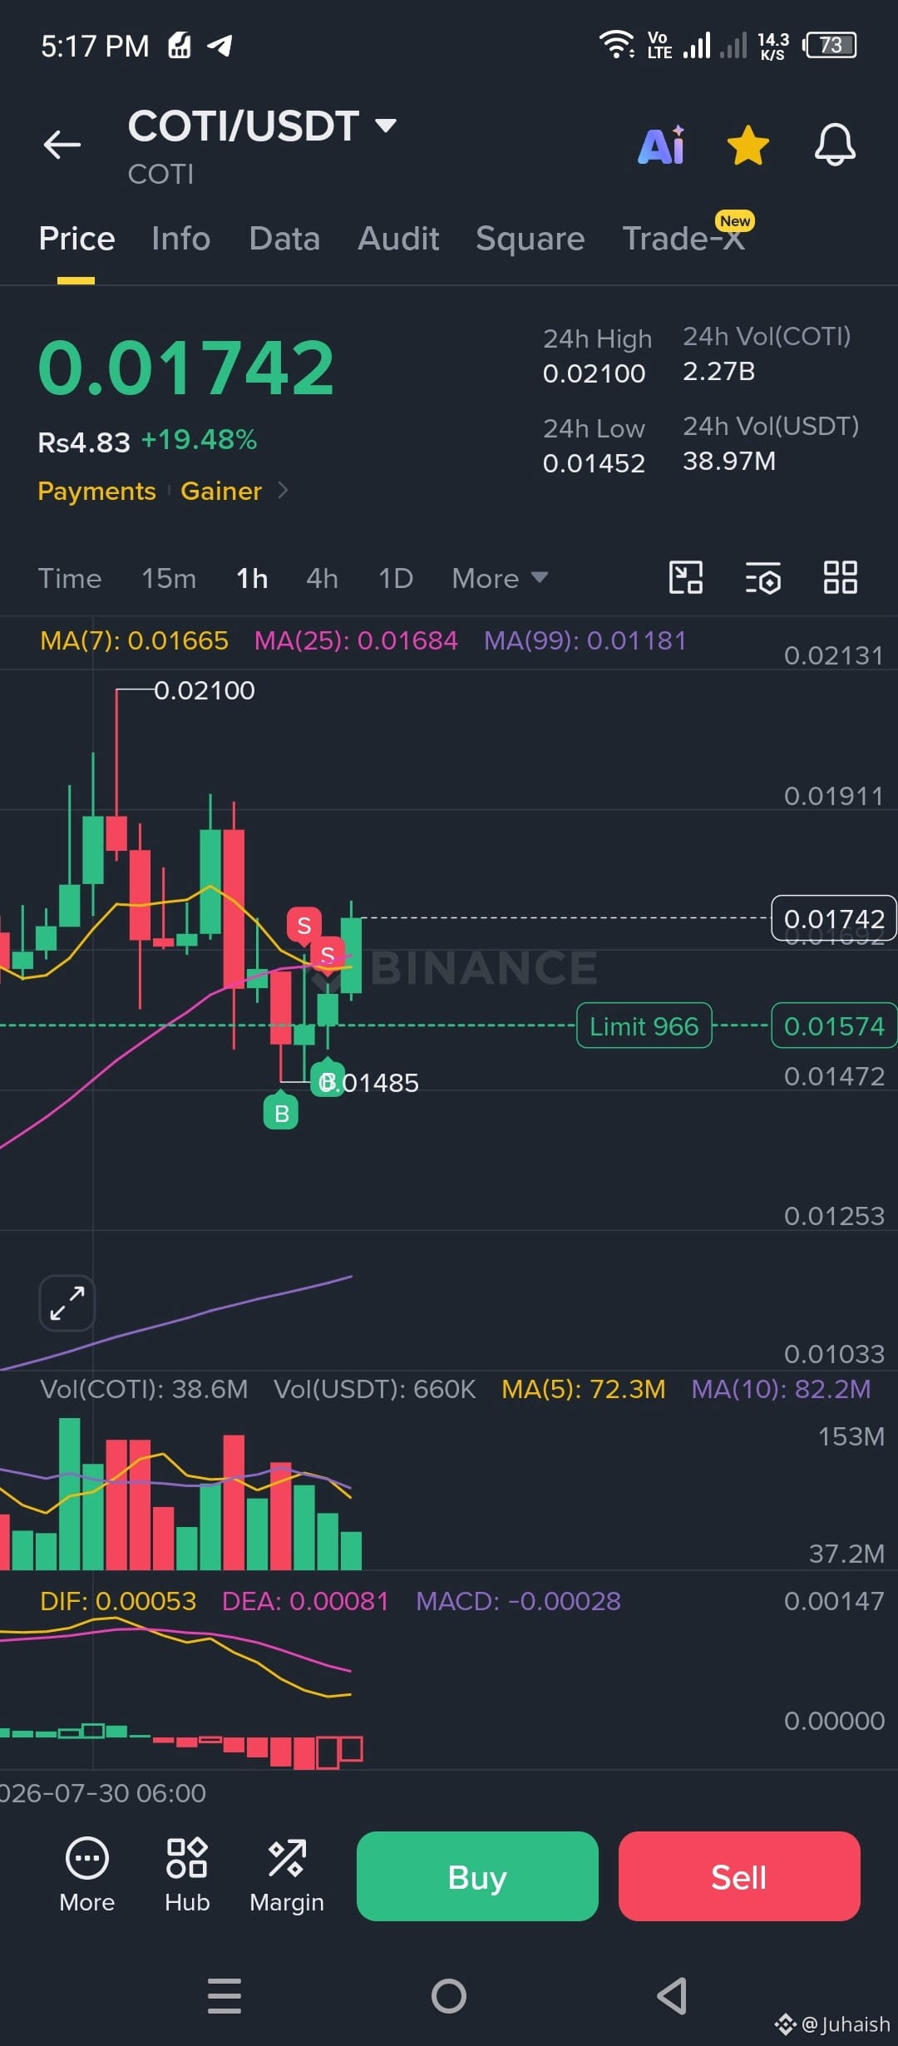Image resolution: width=898 pixels, height=2046 pixels.
Task: Switch to the Audit tab
Action: [398, 239]
